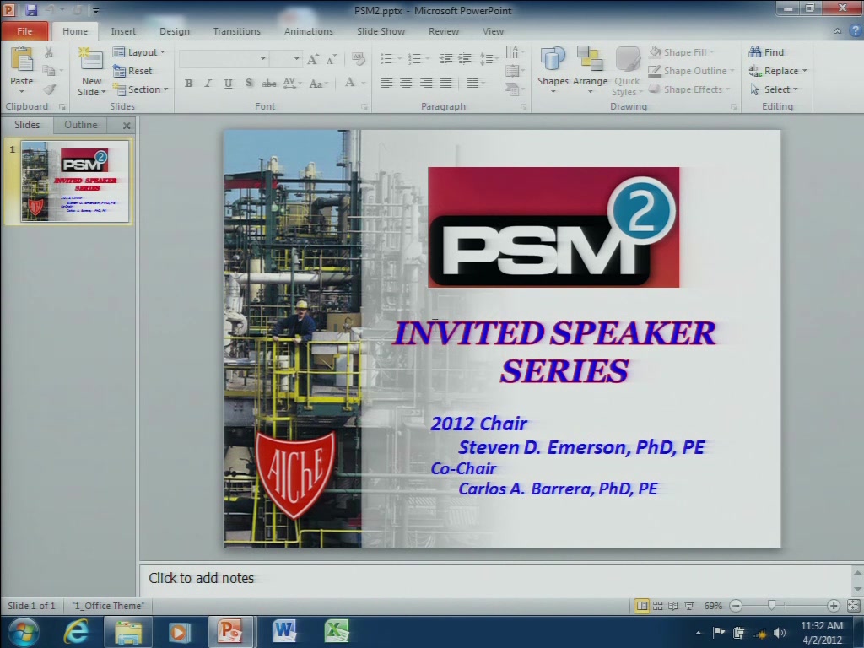Open the File tab
The image size is (864, 648).
[x=24, y=31]
